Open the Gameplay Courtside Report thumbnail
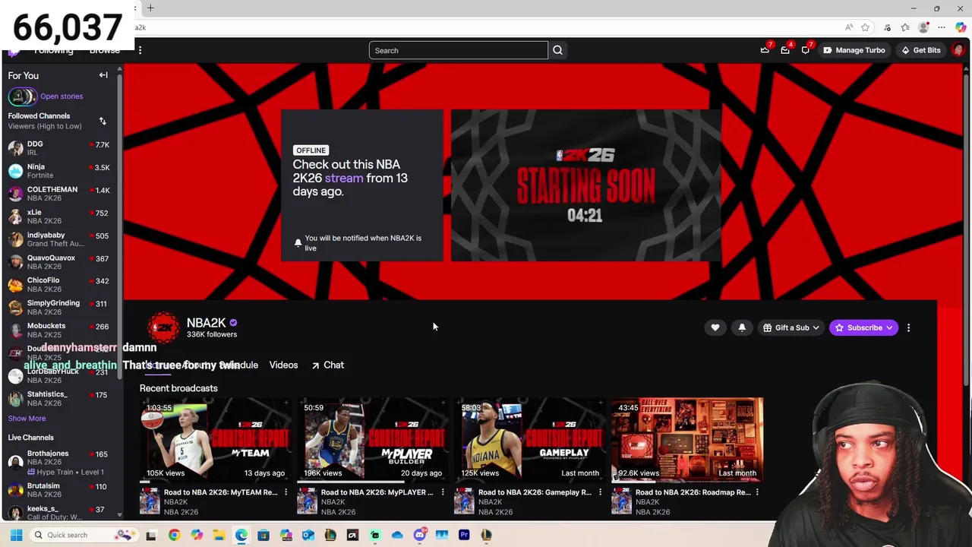Screen dimensions: 972x547 (x=530, y=440)
